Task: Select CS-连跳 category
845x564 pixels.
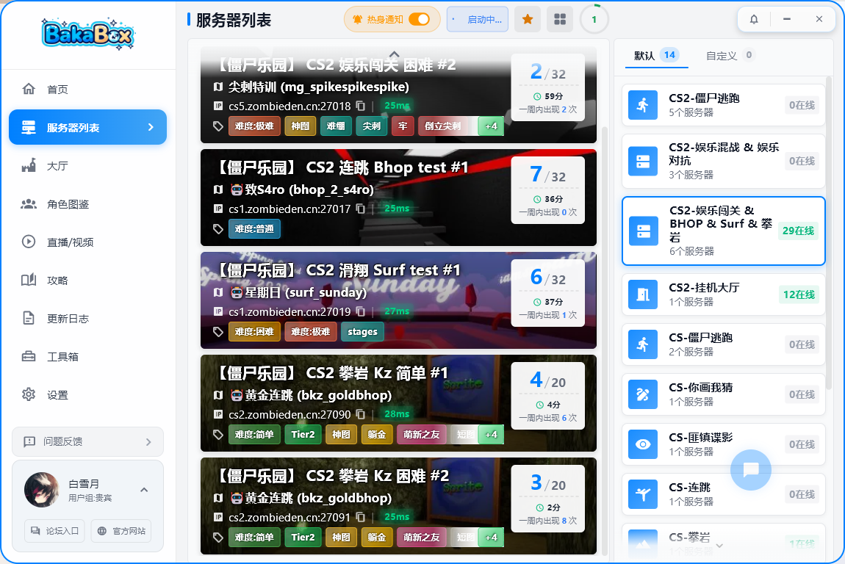Action: [723, 494]
